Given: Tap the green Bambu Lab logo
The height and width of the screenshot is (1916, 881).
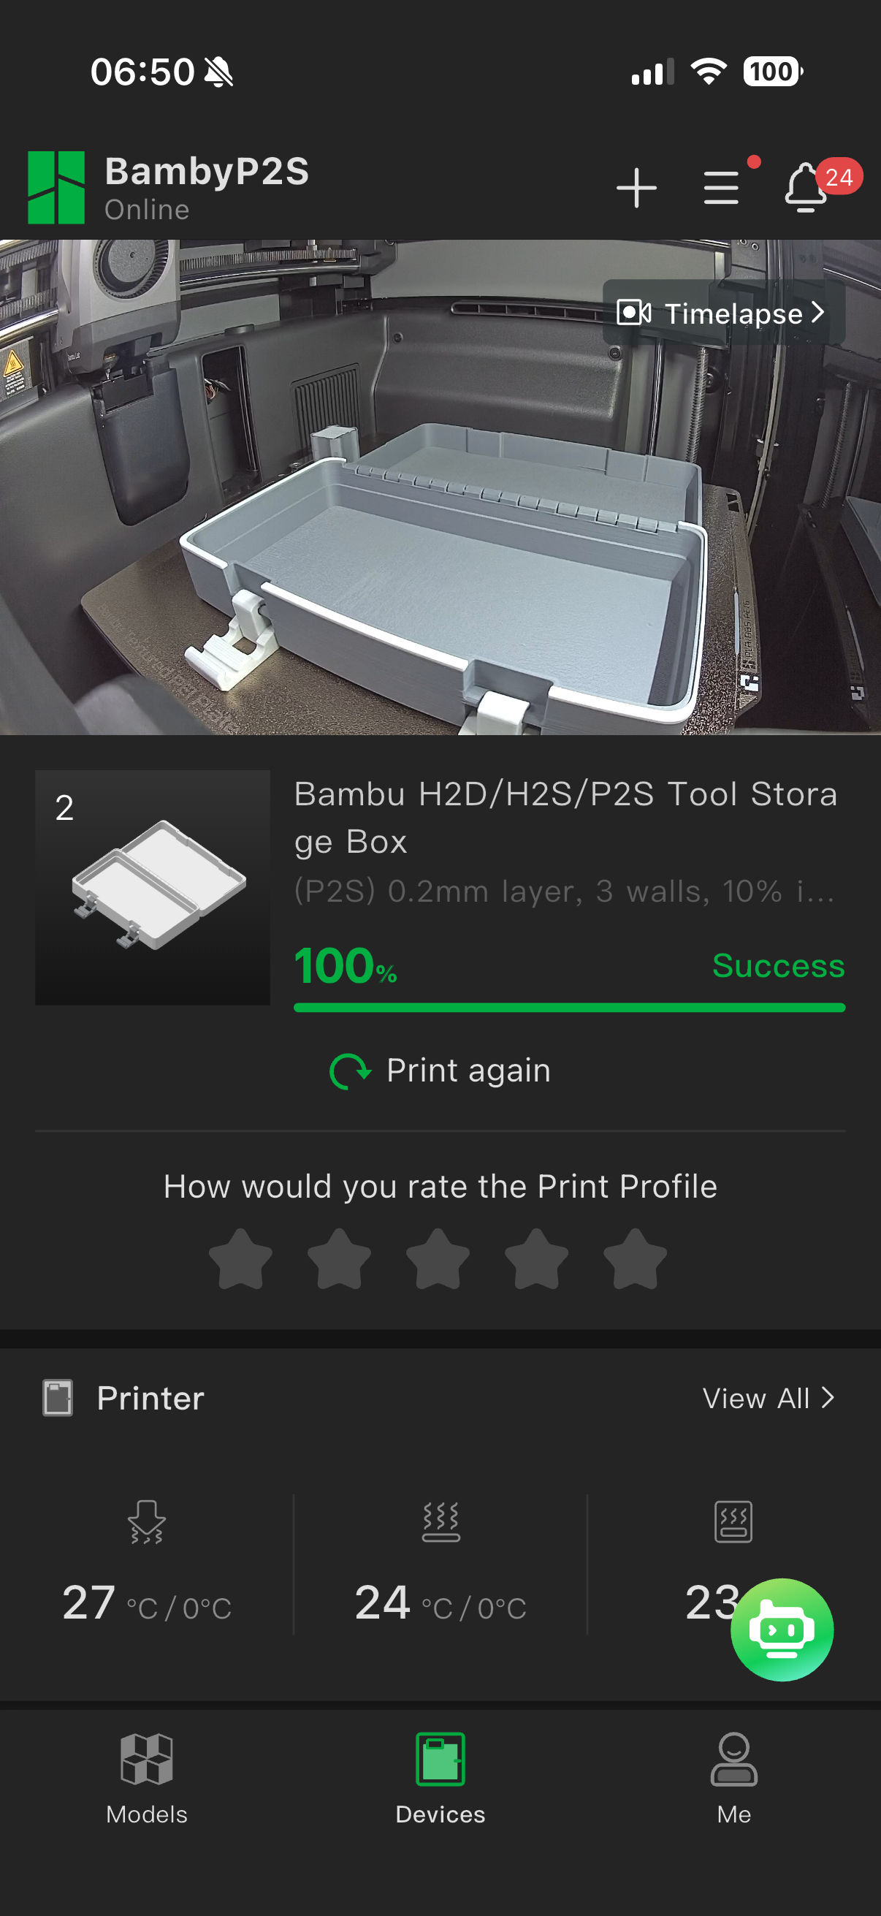Looking at the screenshot, I should click(56, 187).
